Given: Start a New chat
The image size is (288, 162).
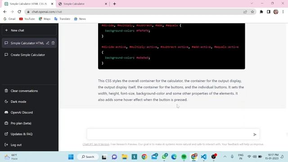Looking at the screenshot, I should click(29, 30).
